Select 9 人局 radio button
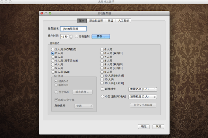The height and width of the screenshot is (138, 208). point(102,72)
